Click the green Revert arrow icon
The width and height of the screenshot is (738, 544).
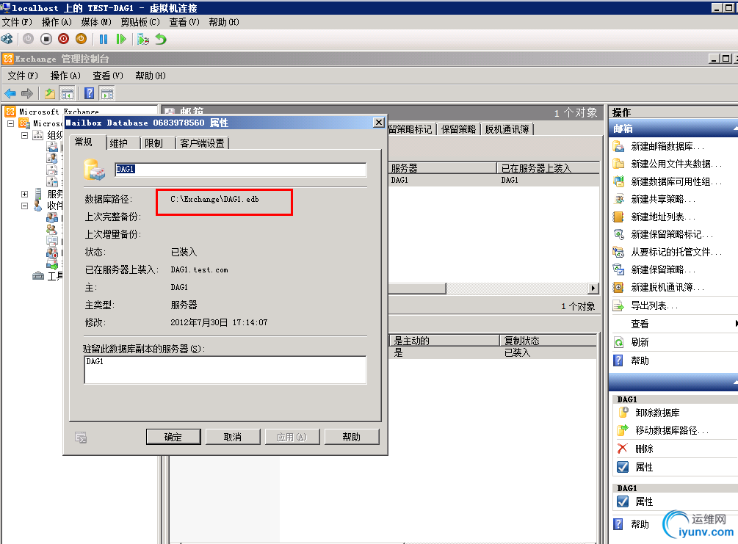(x=161, y=39)
